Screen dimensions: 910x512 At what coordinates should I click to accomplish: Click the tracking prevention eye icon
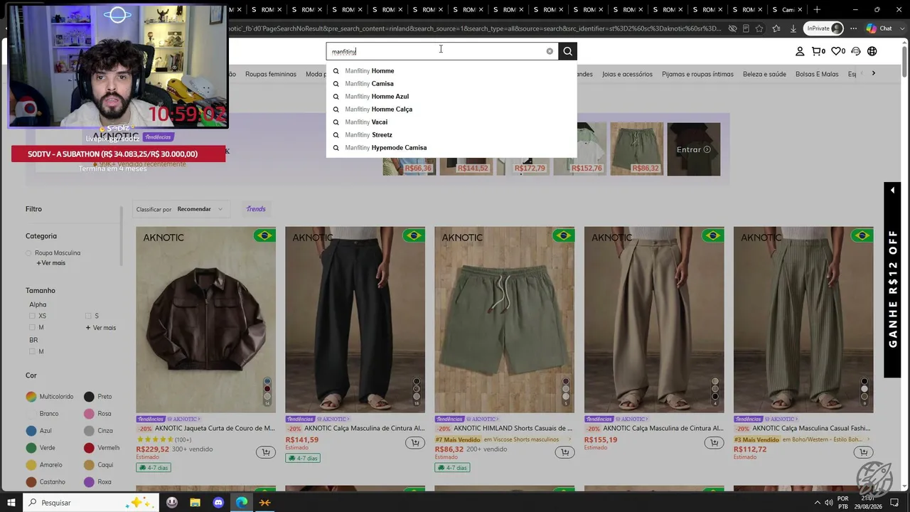pyautogui.click(x=732, y=28)
